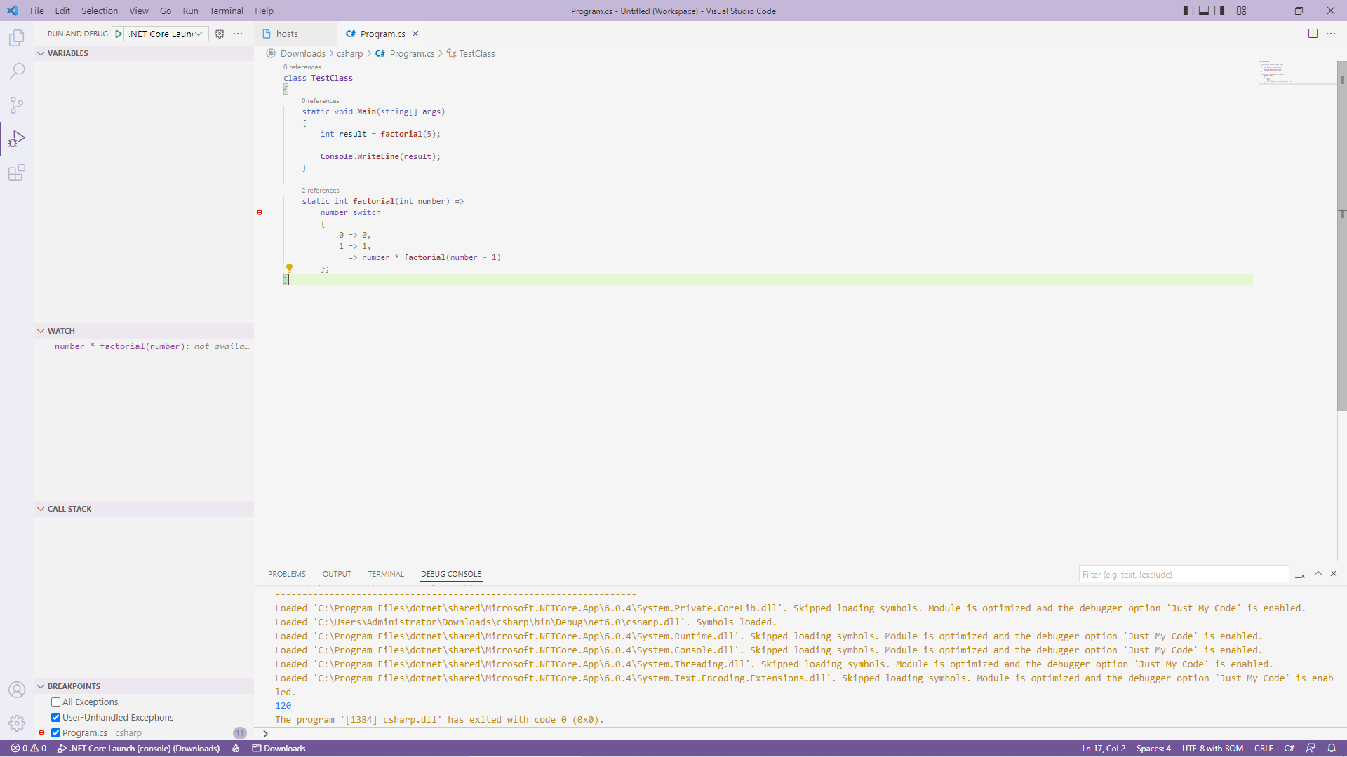Disable the Program.cs breakpoint checkbox
The width and height of the screenshot is (1347, 757).
[x=55, y=732]
